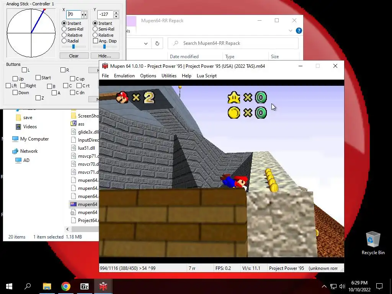Click the Y value input field

click(105, 15)
